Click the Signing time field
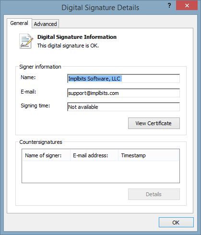Viewport: 201px width, 235px height. click(123, 107)
